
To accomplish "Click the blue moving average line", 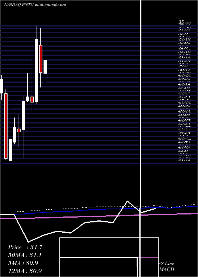I will click(x=106, y=209).
